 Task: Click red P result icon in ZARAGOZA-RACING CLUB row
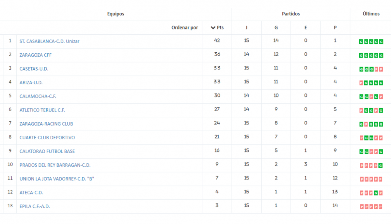[366, 124]
